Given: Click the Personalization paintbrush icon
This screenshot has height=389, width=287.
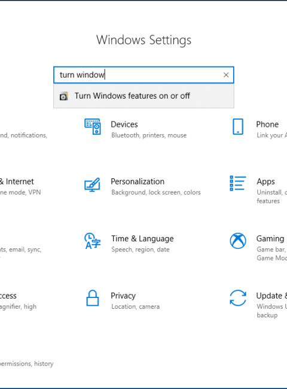Looking at the screenshot, I should pyautogui.click(x=92, y=184).
